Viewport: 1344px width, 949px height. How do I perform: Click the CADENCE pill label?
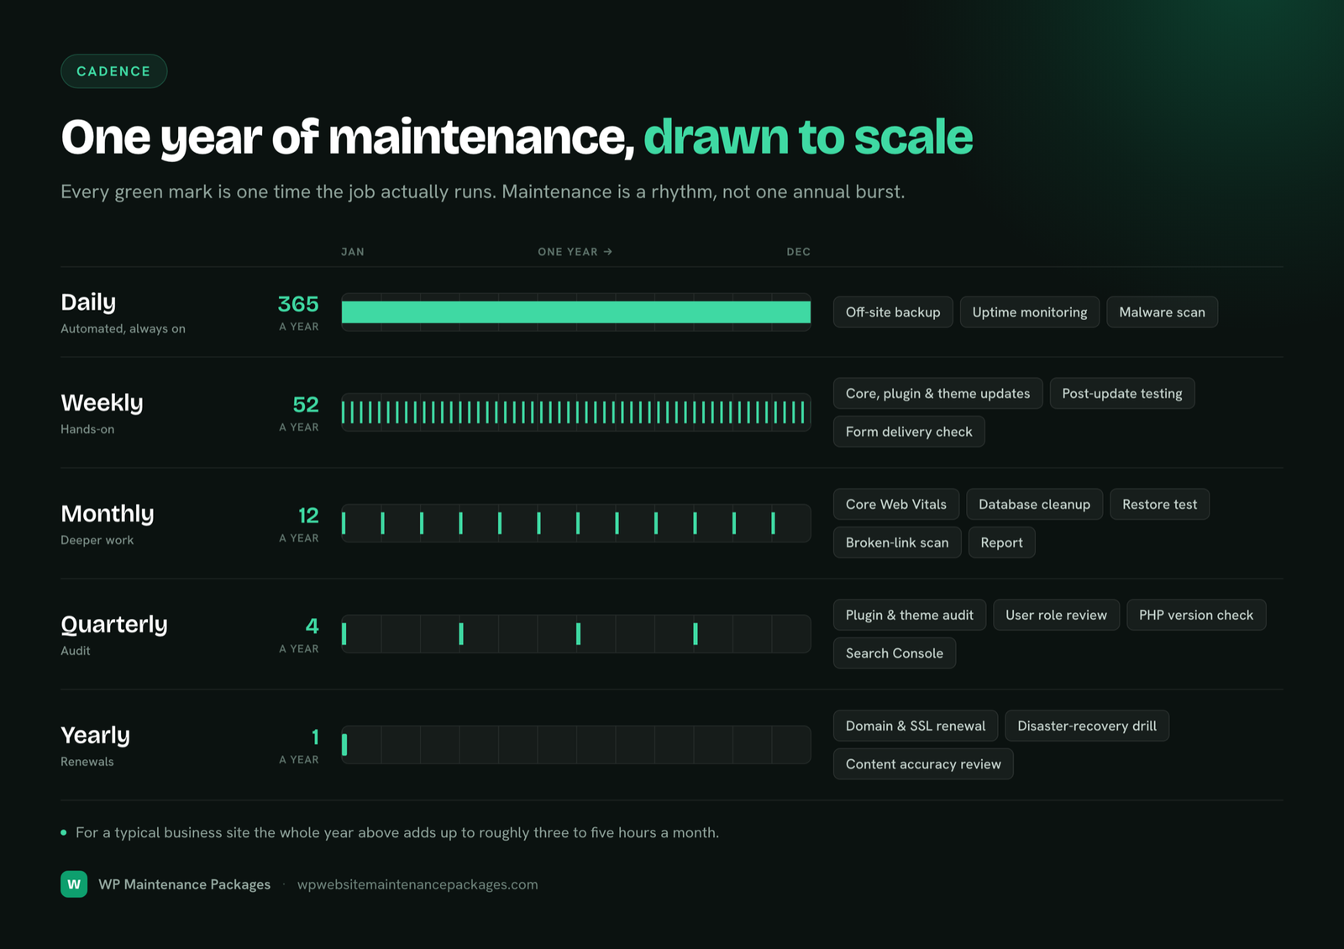coord(113,71)
